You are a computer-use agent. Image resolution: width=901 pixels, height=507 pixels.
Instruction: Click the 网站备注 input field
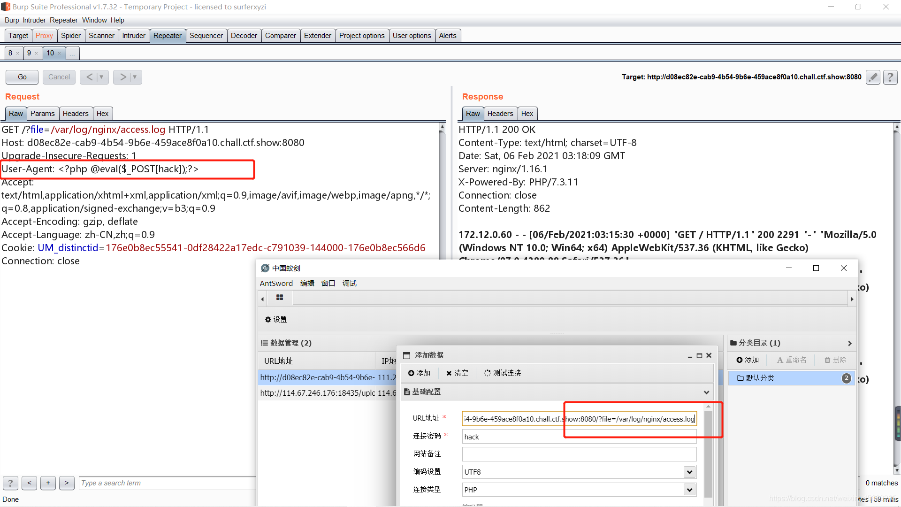coord(579,454)
